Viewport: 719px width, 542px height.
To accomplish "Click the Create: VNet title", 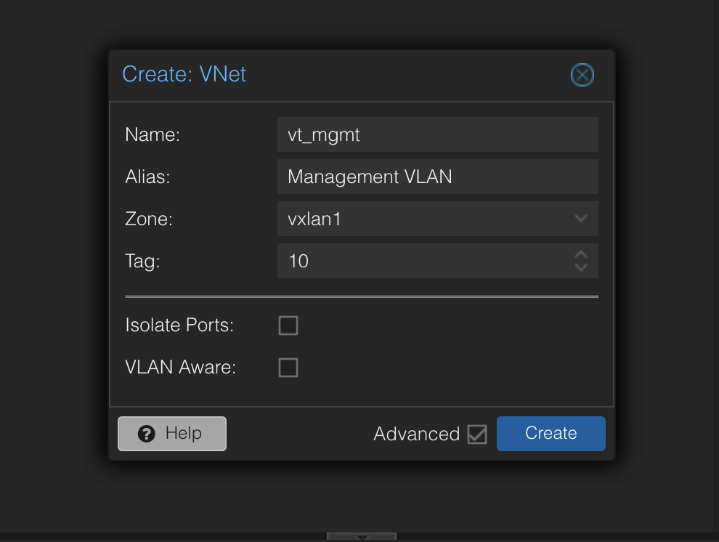I will point(184,74).
